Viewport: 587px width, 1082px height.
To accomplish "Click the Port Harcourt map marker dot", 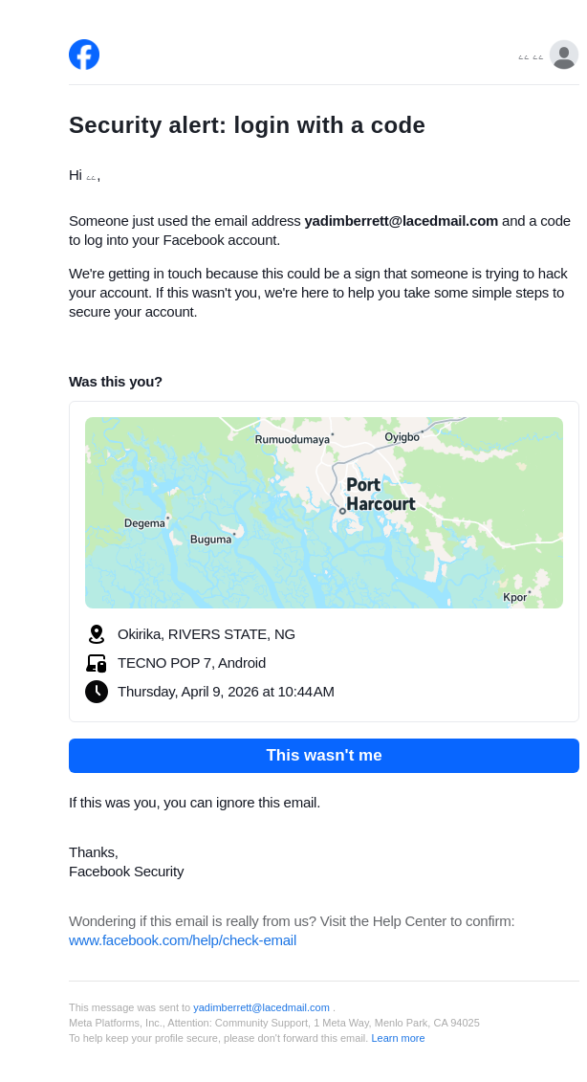I will [342, 511].
